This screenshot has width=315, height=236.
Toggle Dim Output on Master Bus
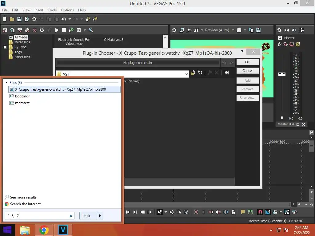coord(294,30)
